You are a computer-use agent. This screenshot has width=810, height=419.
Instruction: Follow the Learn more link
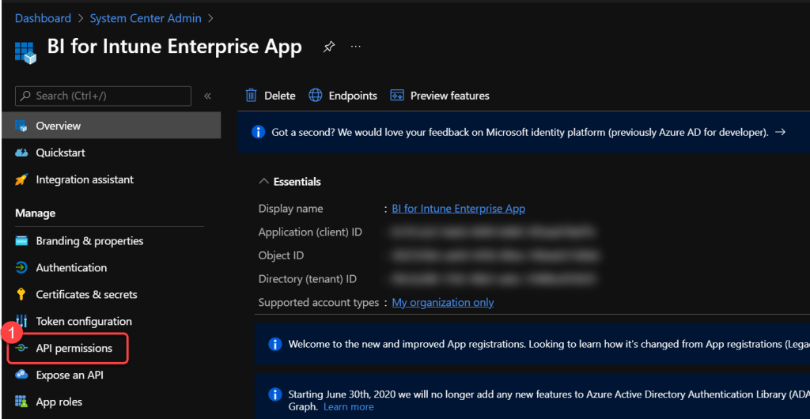348,406
